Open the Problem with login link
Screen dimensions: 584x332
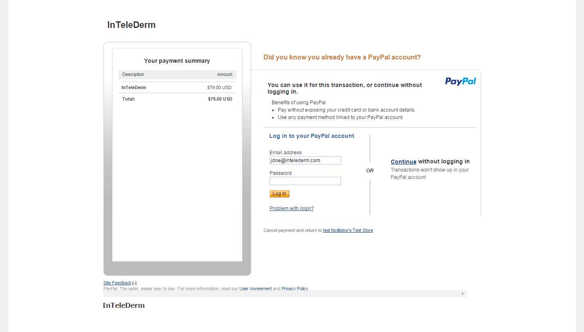(x=291, y=208)
